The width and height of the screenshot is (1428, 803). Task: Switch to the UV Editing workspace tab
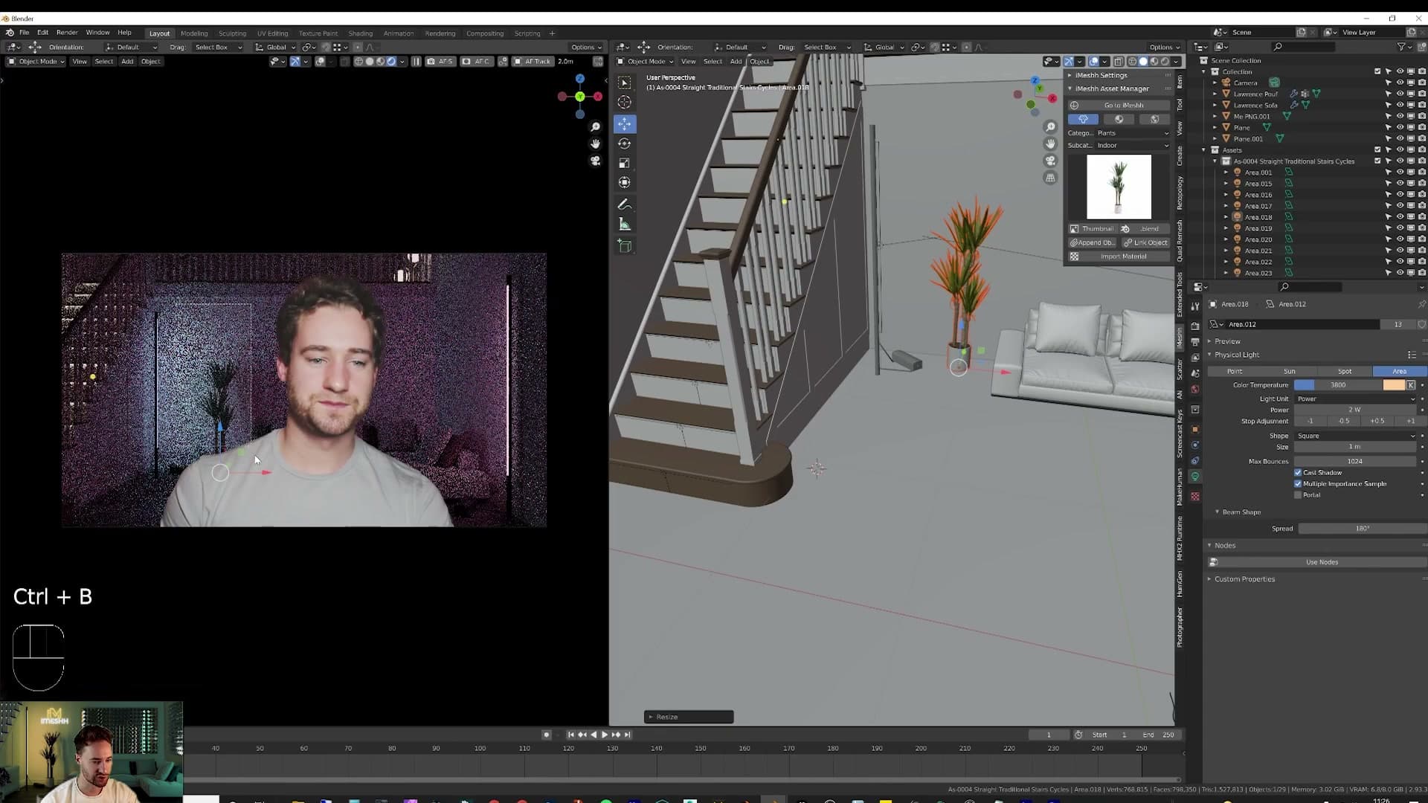click(272, 33)
